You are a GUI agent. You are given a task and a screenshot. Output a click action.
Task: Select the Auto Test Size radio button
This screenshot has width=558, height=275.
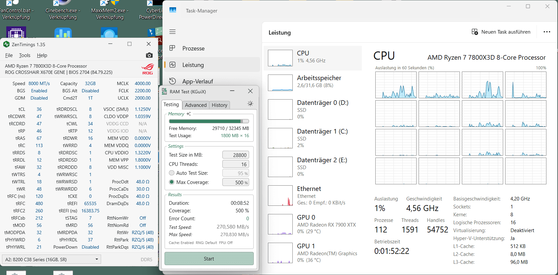[x=171, y=173]
